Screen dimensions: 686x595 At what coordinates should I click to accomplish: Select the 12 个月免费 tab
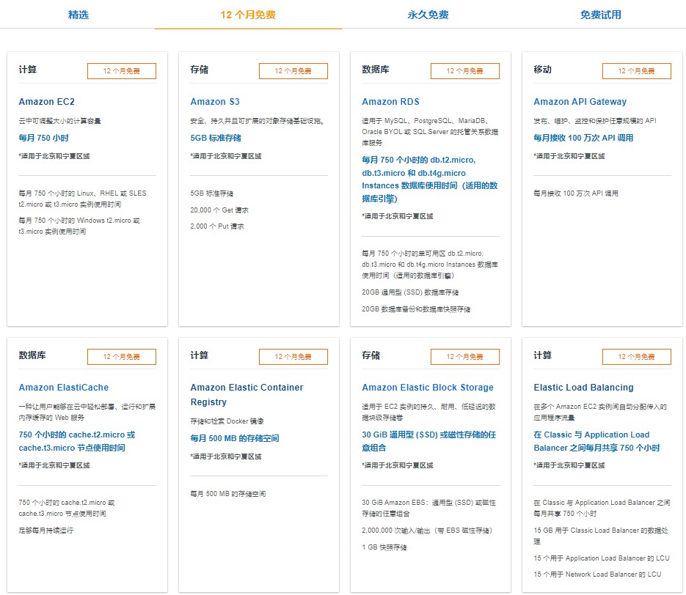point(248,15)
